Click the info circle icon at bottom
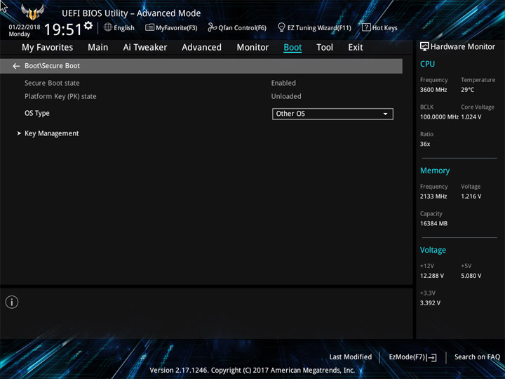 (12, 302)
